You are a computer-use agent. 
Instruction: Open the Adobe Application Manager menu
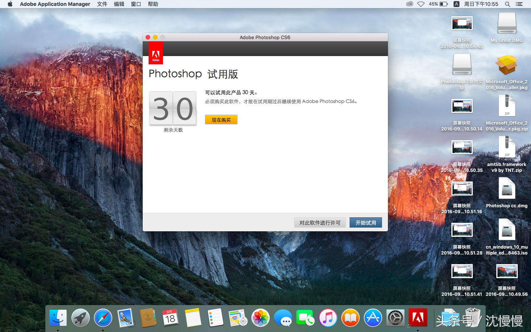tap(55, 4)
